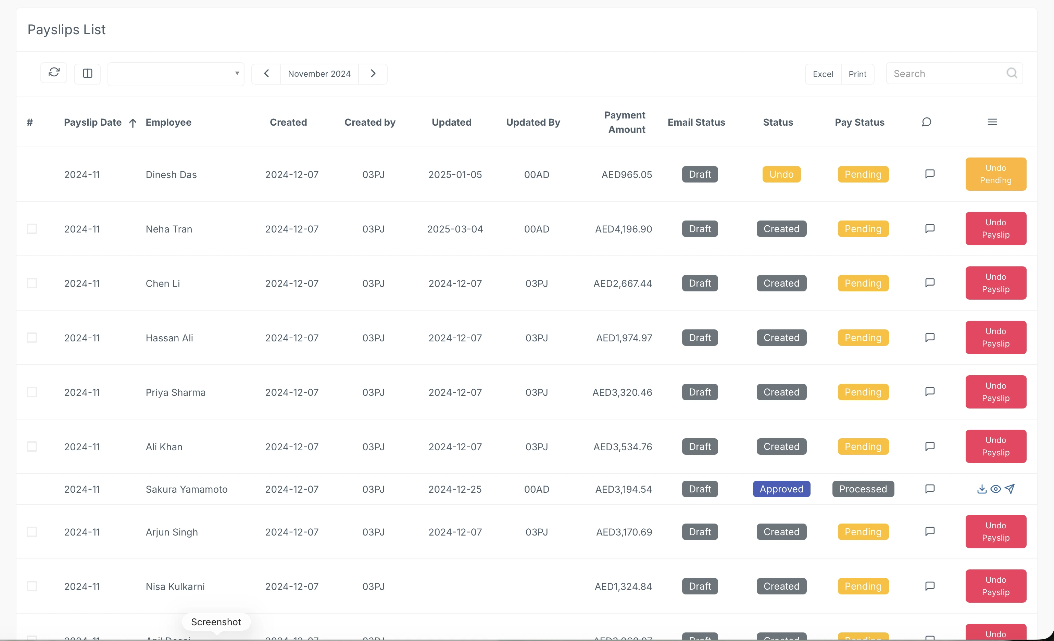1054x641 pixels.
Task: Select Priya Sharma row checkbox
Action: 32,392
